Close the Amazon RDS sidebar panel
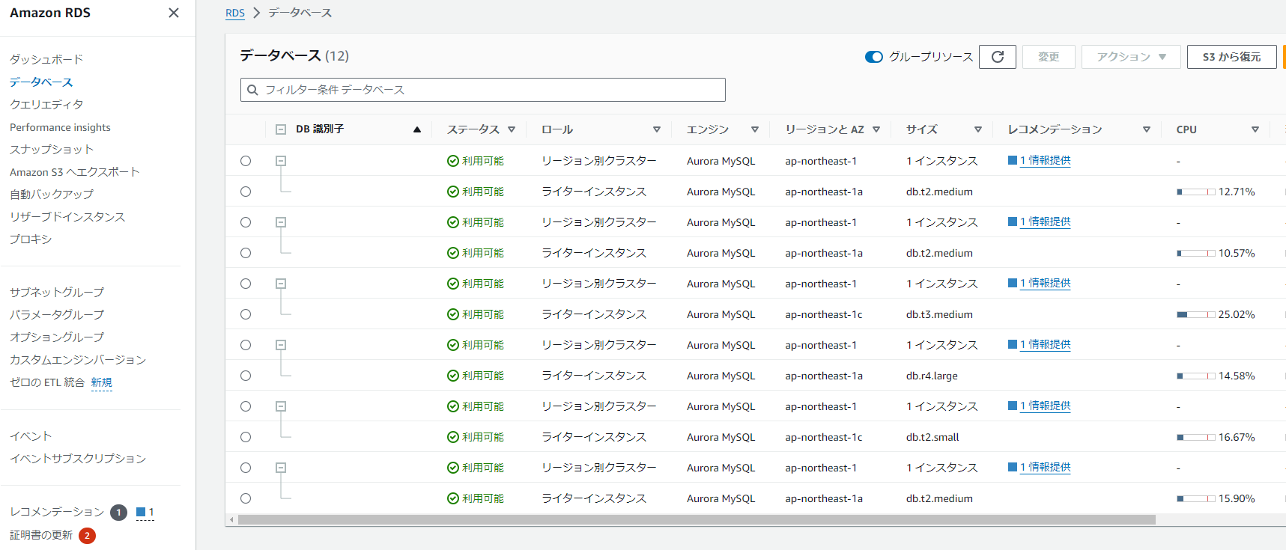1286x550 pixels. point(174,13)
